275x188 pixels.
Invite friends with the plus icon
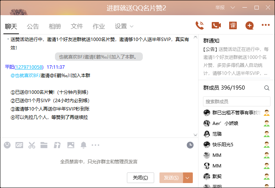point(249,25)
